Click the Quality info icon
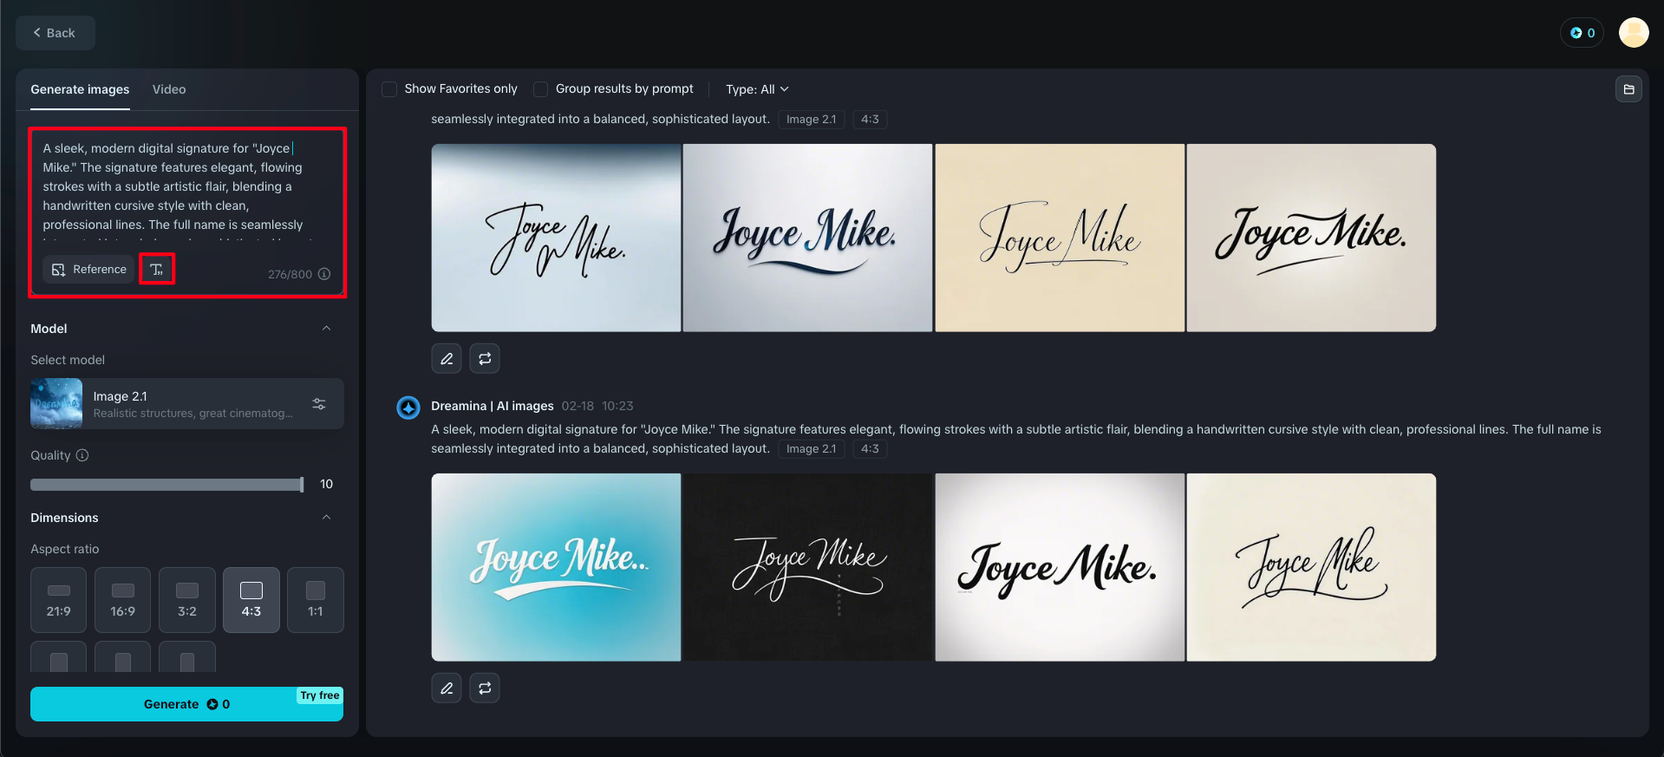 pyautogui.click(x=82, y=455)
